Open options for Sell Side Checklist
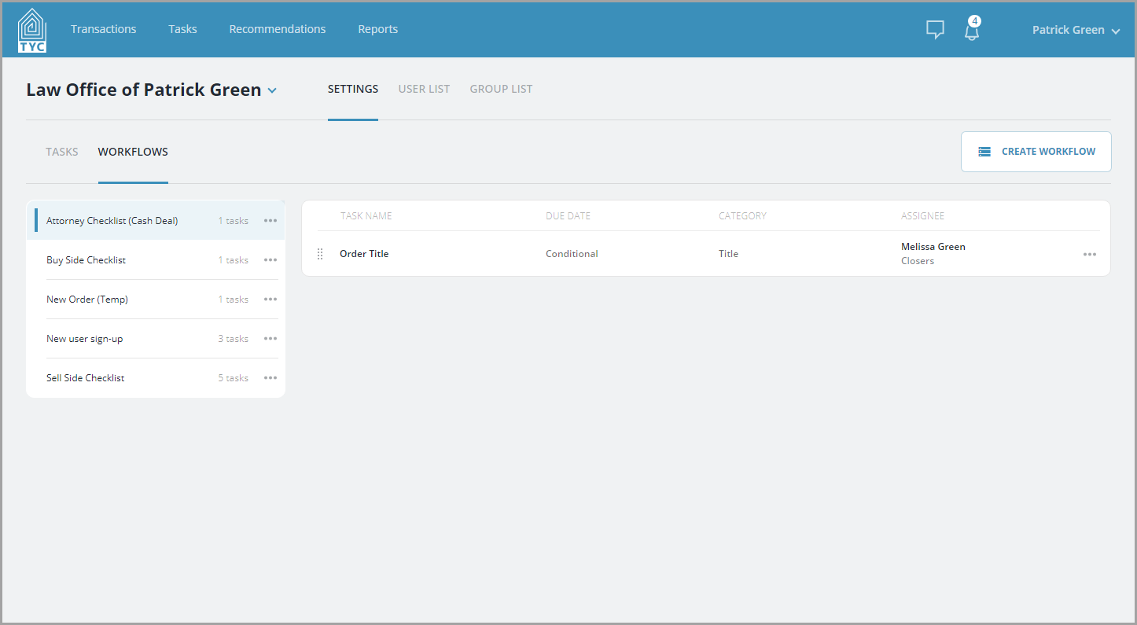This screenshot has width=1137, height=625. [x=270, y=378]
